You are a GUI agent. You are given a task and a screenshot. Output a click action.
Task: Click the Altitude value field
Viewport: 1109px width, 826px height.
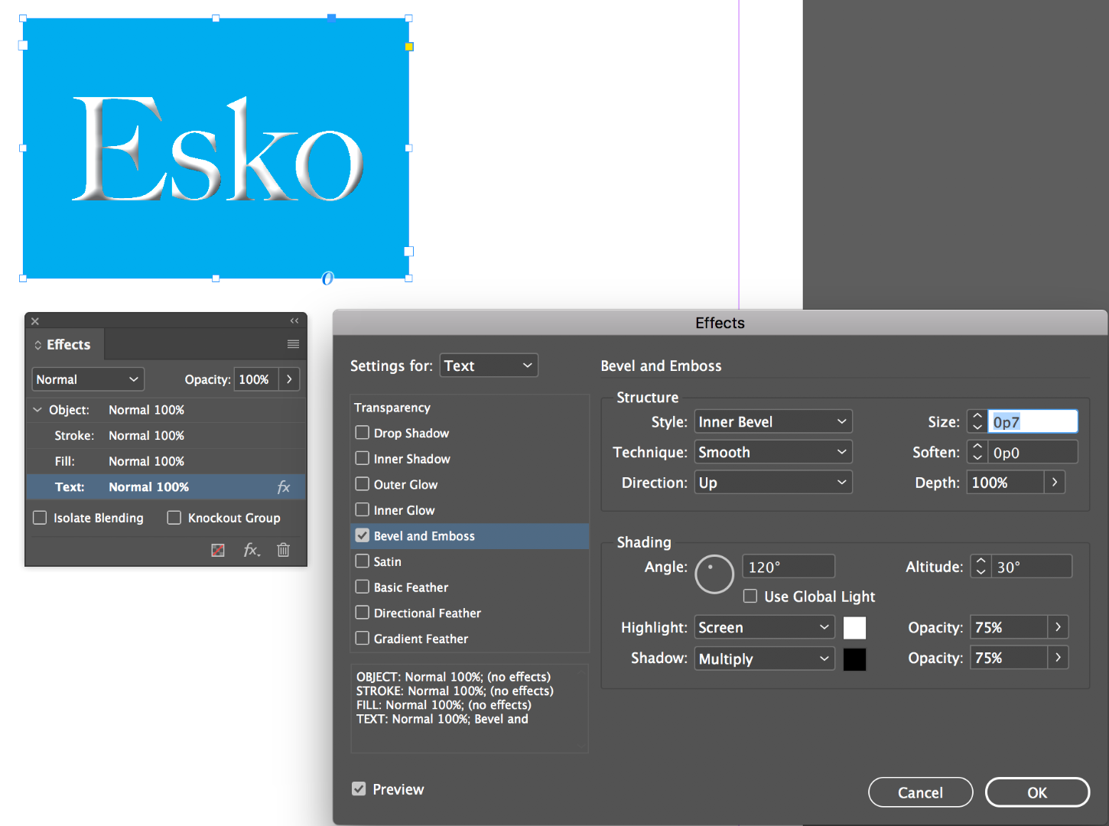point(1031,567)
